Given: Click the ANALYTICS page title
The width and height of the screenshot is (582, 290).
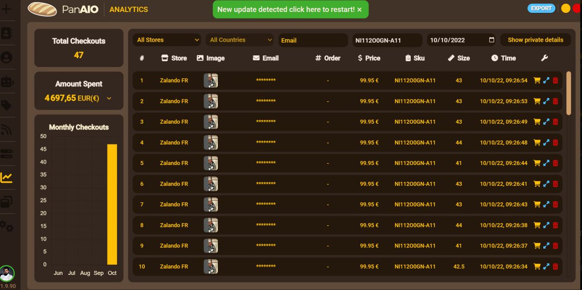Looking at the screenshot, I should point(129,9).
